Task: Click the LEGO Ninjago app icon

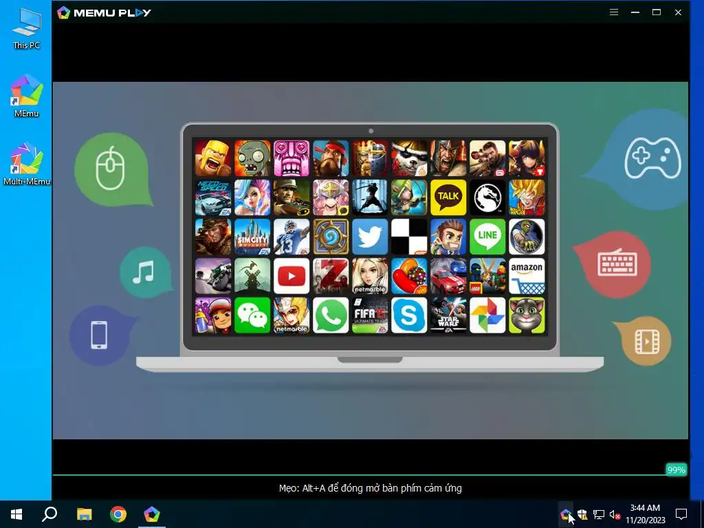Action: pyautogui.click(x=487, y=276)
